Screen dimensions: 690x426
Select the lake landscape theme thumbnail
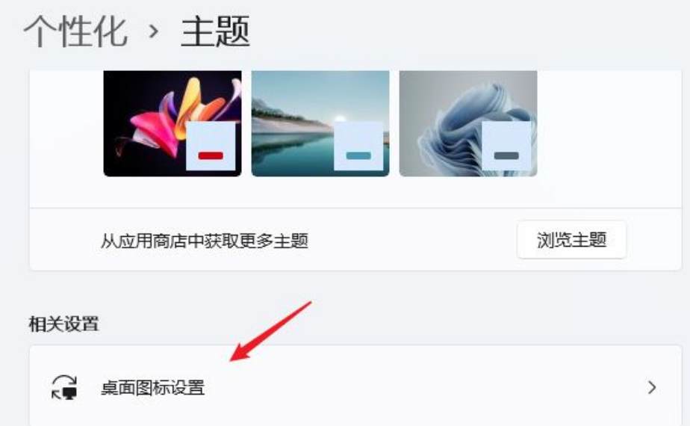tap(320, 123)
